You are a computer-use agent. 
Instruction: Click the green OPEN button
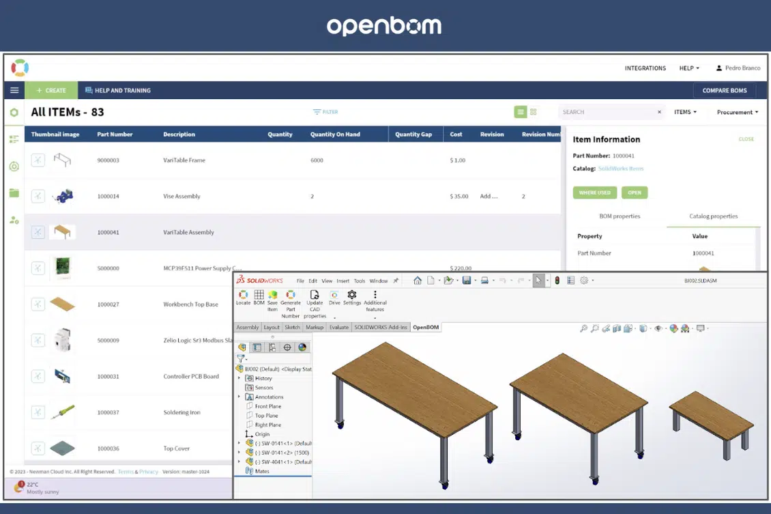coord(635,192)
